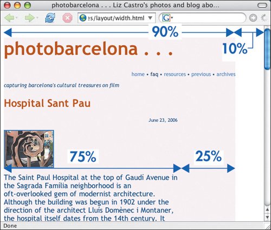Open the home navigation link
Screen dimensions: 271x230
(x=138, y=74)
